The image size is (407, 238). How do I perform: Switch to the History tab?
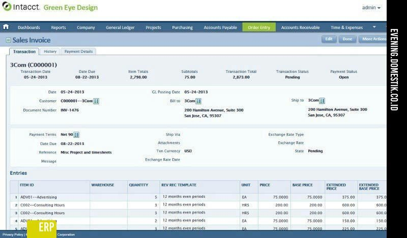click(x=50, y=51)
